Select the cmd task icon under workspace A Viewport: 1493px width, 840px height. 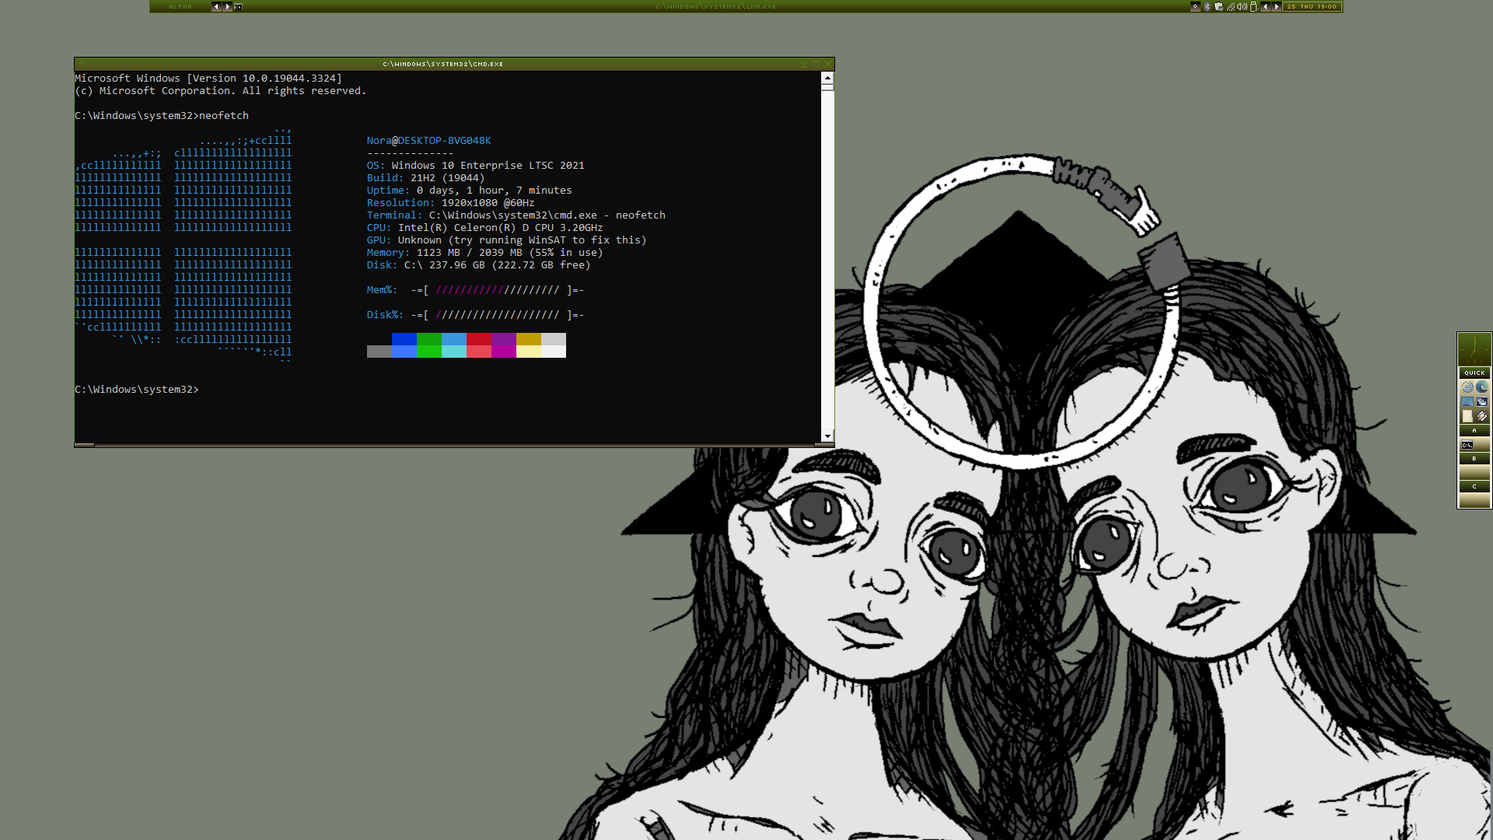click(1467, 445)
